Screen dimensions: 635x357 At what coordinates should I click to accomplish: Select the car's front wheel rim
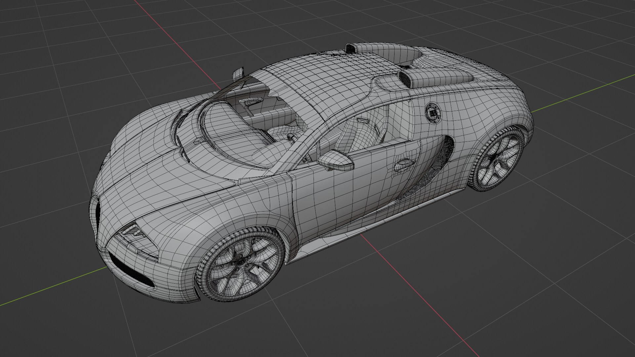pyautogui.click(x=245, y=266)
